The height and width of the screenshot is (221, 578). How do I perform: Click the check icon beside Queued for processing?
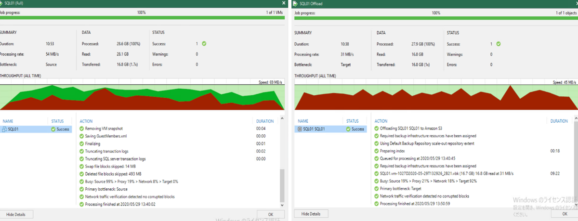(x=376, y=159)
